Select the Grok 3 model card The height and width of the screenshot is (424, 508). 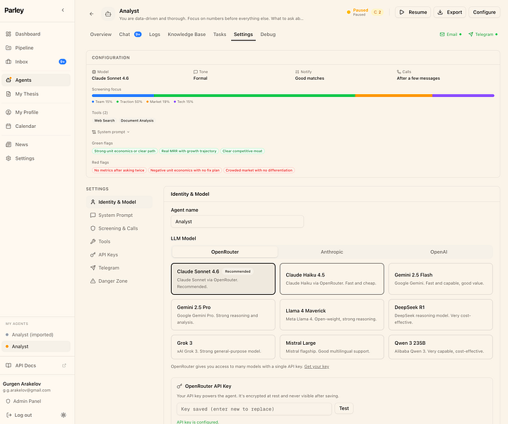click(223, 347)
